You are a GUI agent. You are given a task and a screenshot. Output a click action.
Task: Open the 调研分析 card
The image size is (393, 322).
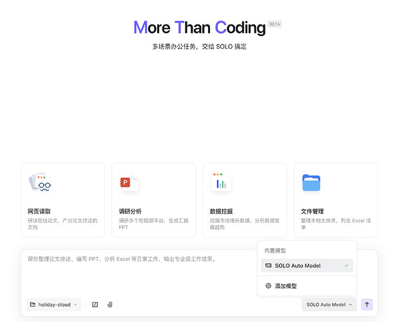[154, 200]
